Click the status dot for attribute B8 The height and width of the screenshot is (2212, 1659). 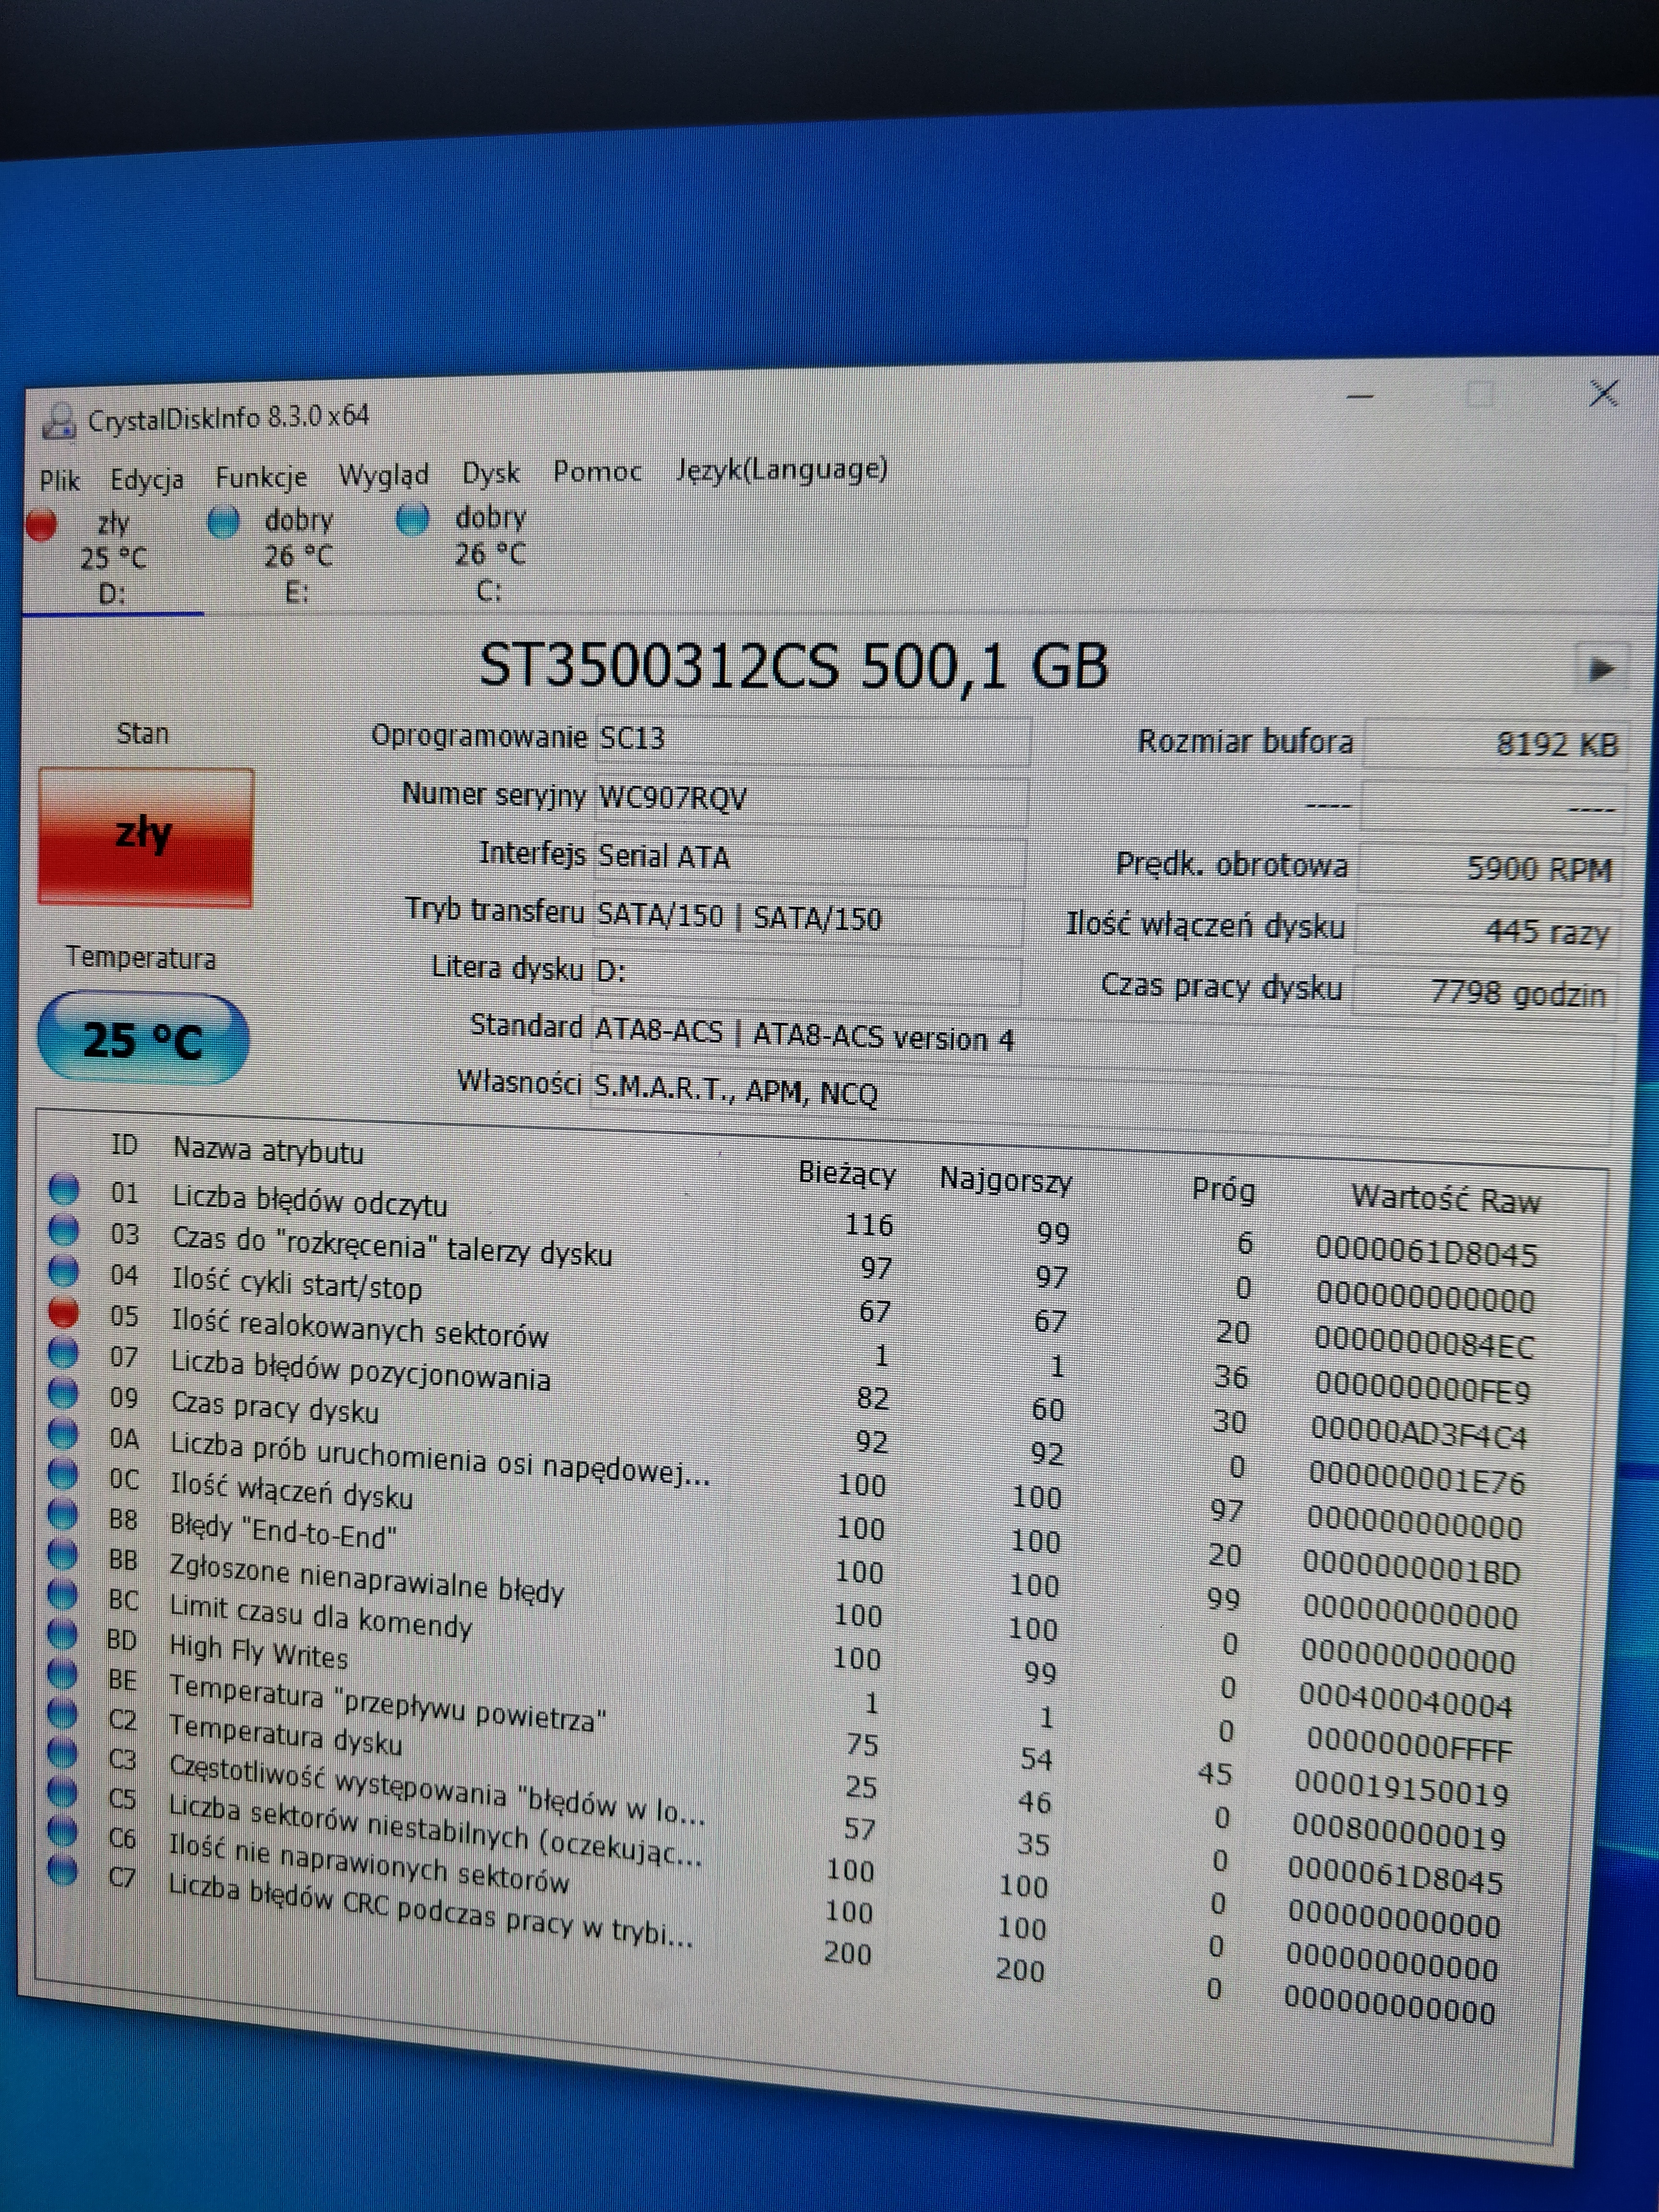(62, 1514)
